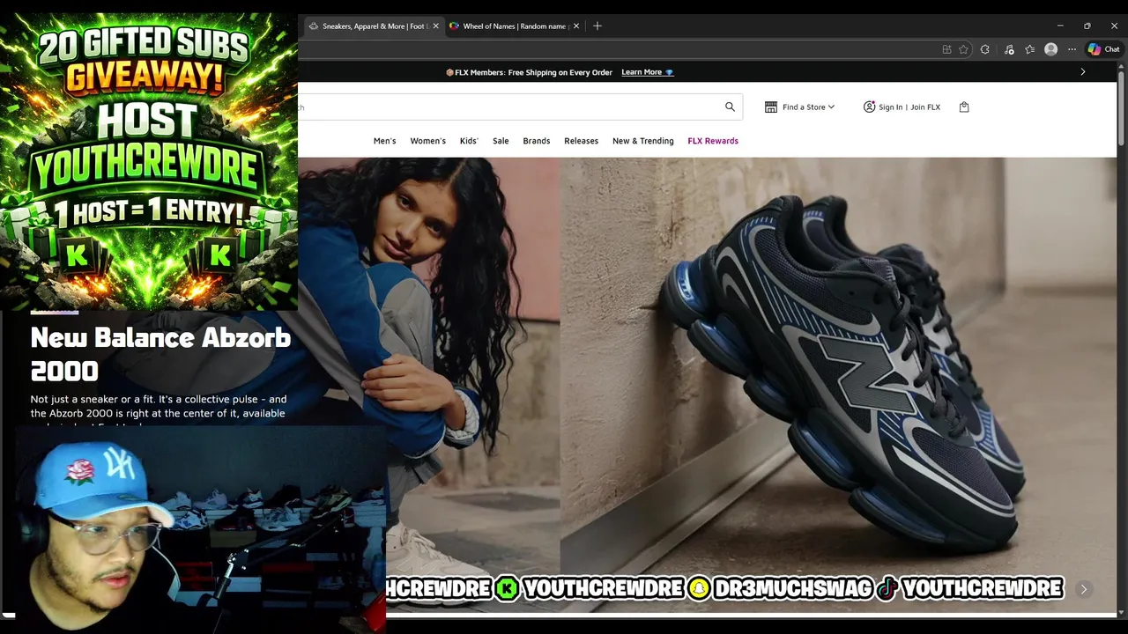The width and height of the screenshot is (1128, 634).
Task: Open a new browser tab
Action: pos(597,26)
